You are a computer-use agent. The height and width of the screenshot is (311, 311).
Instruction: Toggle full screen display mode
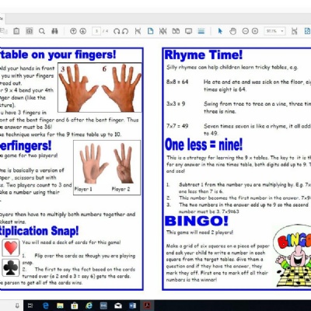click(x=189, y=31)
